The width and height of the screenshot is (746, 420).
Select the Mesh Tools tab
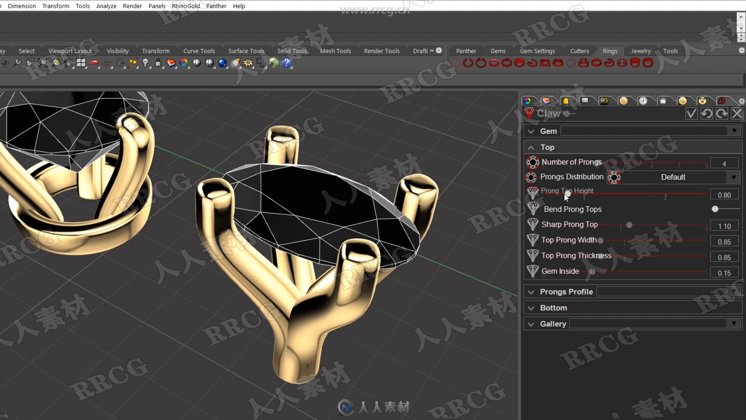(335, 50)
